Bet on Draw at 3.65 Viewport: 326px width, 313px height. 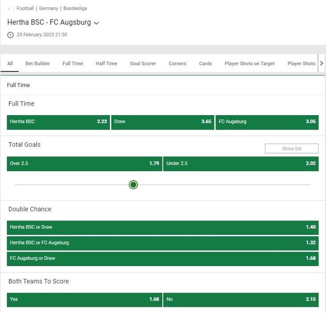coord(163,123)
